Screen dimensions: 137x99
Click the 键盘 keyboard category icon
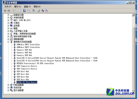(x=11, y=28)
